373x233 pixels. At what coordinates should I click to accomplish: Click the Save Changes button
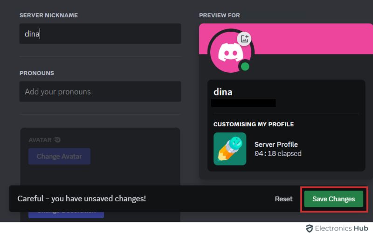[333, 199]
